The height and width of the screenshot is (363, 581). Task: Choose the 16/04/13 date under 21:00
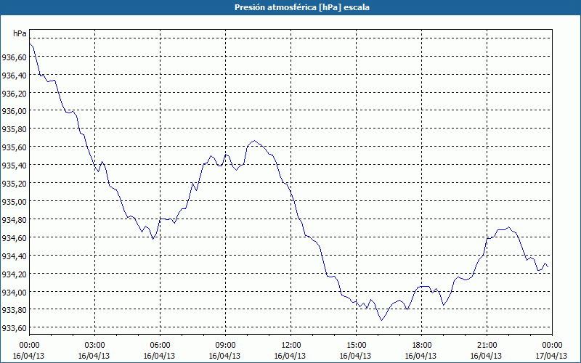(486, 356)
